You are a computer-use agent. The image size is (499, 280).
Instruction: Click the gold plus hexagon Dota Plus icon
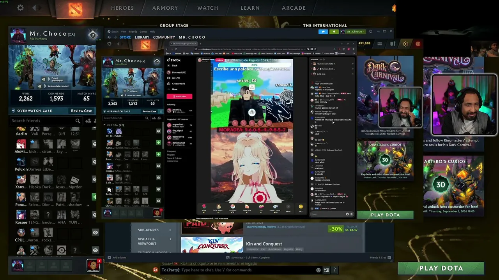click(405, 44)
